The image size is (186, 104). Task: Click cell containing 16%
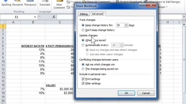33,93
